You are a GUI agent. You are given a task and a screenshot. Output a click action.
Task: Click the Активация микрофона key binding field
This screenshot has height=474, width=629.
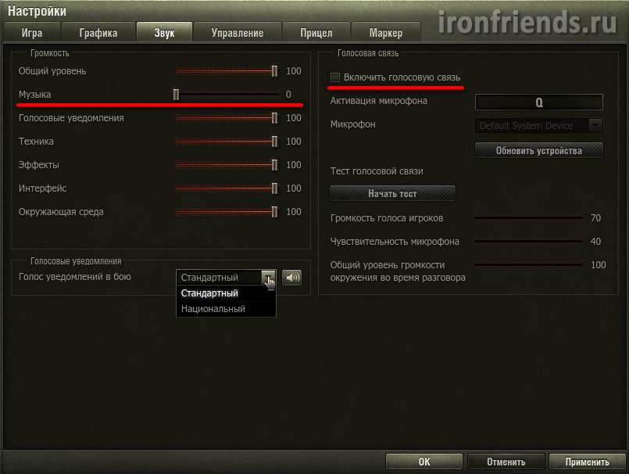538,102
